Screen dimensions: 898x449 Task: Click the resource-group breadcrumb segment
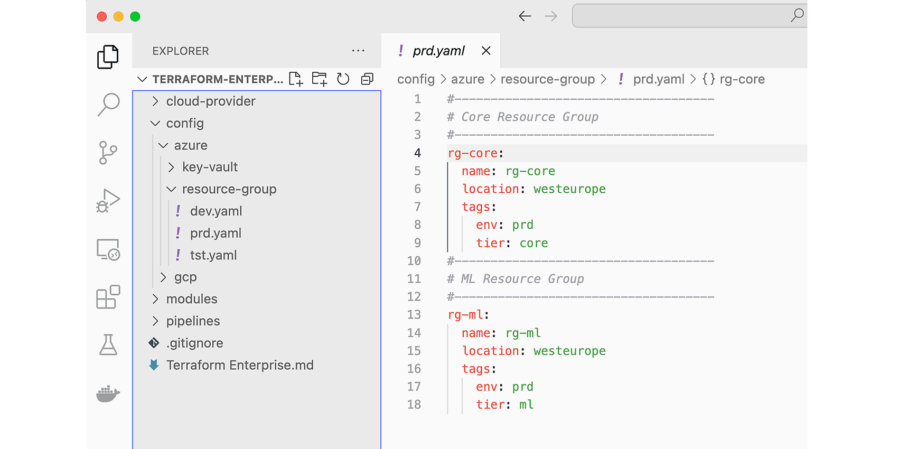tap(548, 79)
